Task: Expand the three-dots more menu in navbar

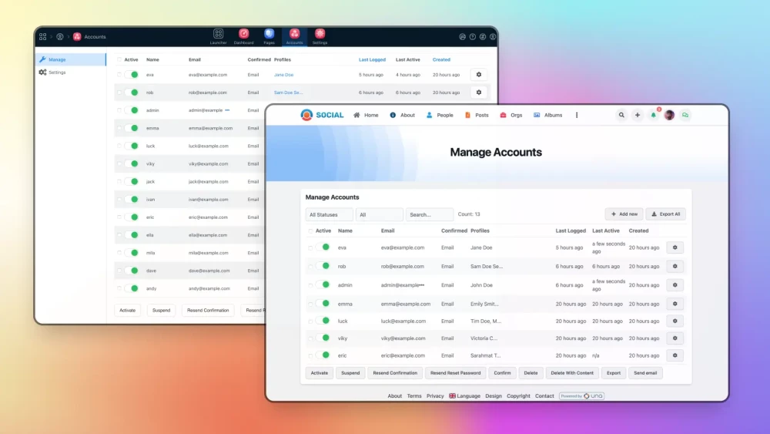Action: coord(577,115)
